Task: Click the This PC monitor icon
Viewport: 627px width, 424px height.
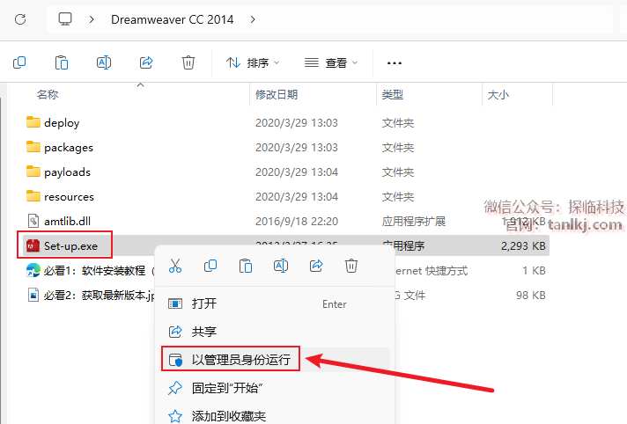Action: 65,18
